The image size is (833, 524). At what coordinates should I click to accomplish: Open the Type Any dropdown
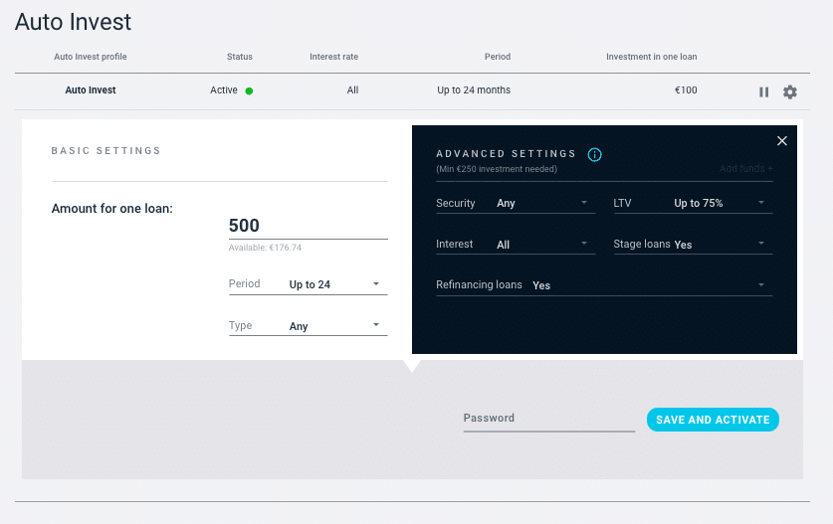[x=309, y=326]
